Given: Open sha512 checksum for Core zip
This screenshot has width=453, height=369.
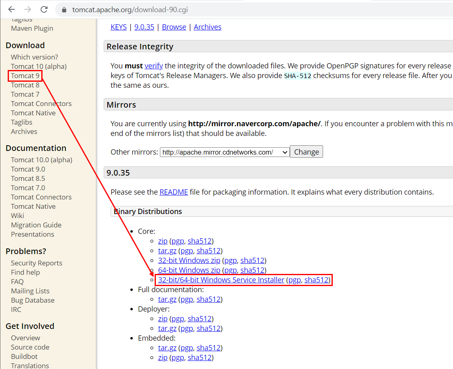Looking at the screenshot, I should 200,241.
